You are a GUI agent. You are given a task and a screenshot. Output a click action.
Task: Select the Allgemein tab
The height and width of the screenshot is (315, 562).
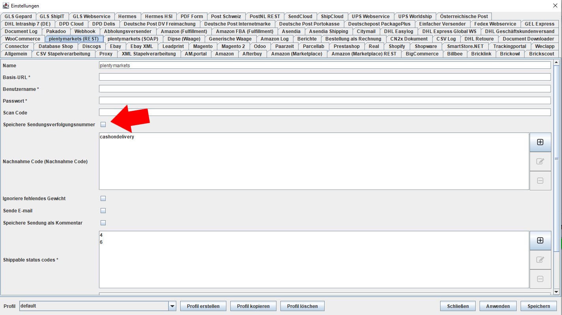[x=16, y=54]
